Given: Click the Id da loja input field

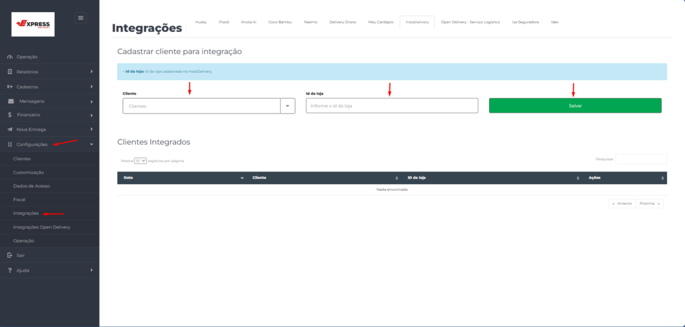Looking at the screenshot, I should [392, 106].
